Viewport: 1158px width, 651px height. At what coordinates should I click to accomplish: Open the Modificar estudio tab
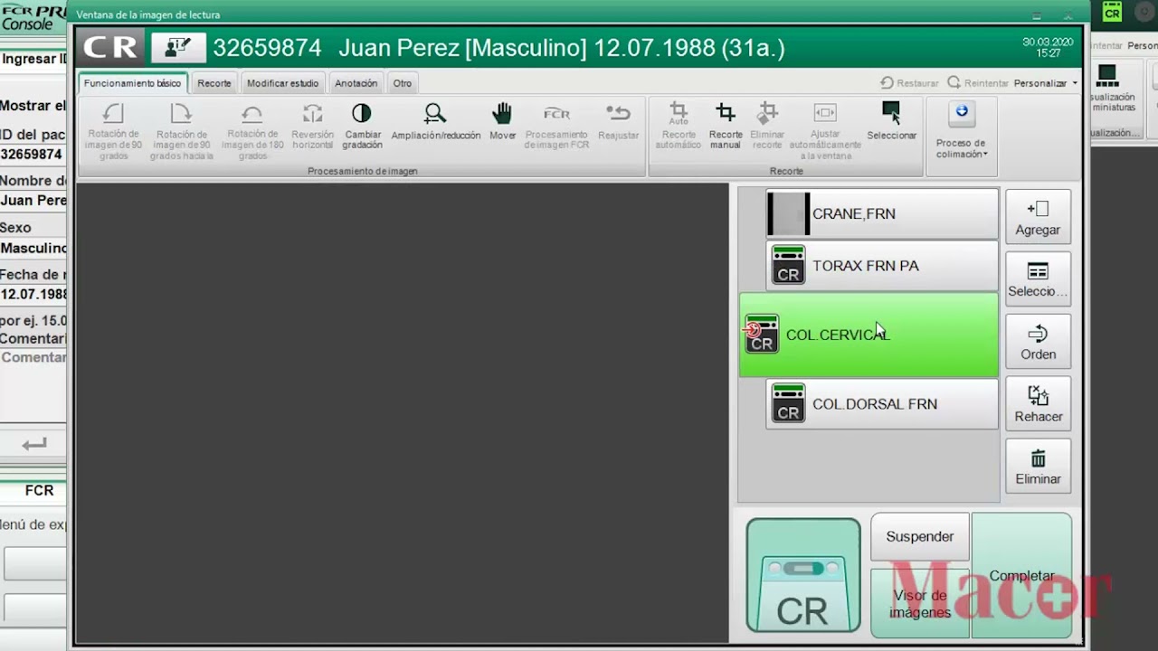tap(282, 83)
